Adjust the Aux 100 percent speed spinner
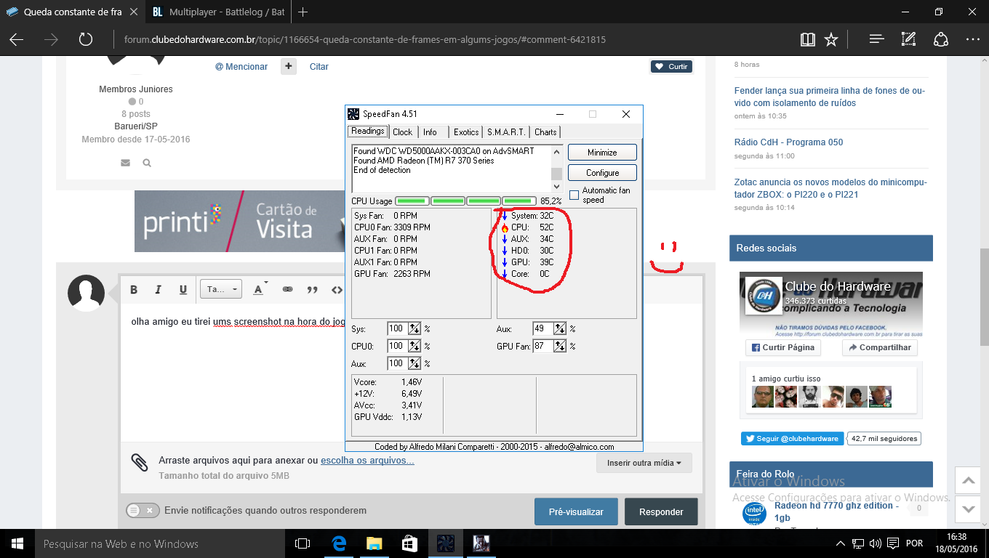This screenshot has width=989, height=558. tap(415, 363)
